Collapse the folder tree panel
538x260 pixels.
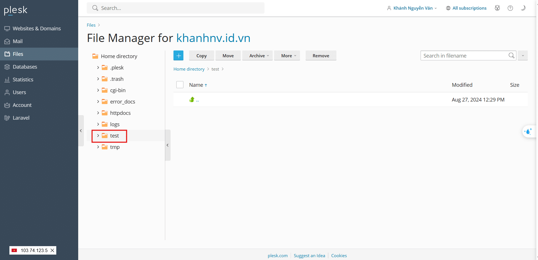[x=167, y=145]
